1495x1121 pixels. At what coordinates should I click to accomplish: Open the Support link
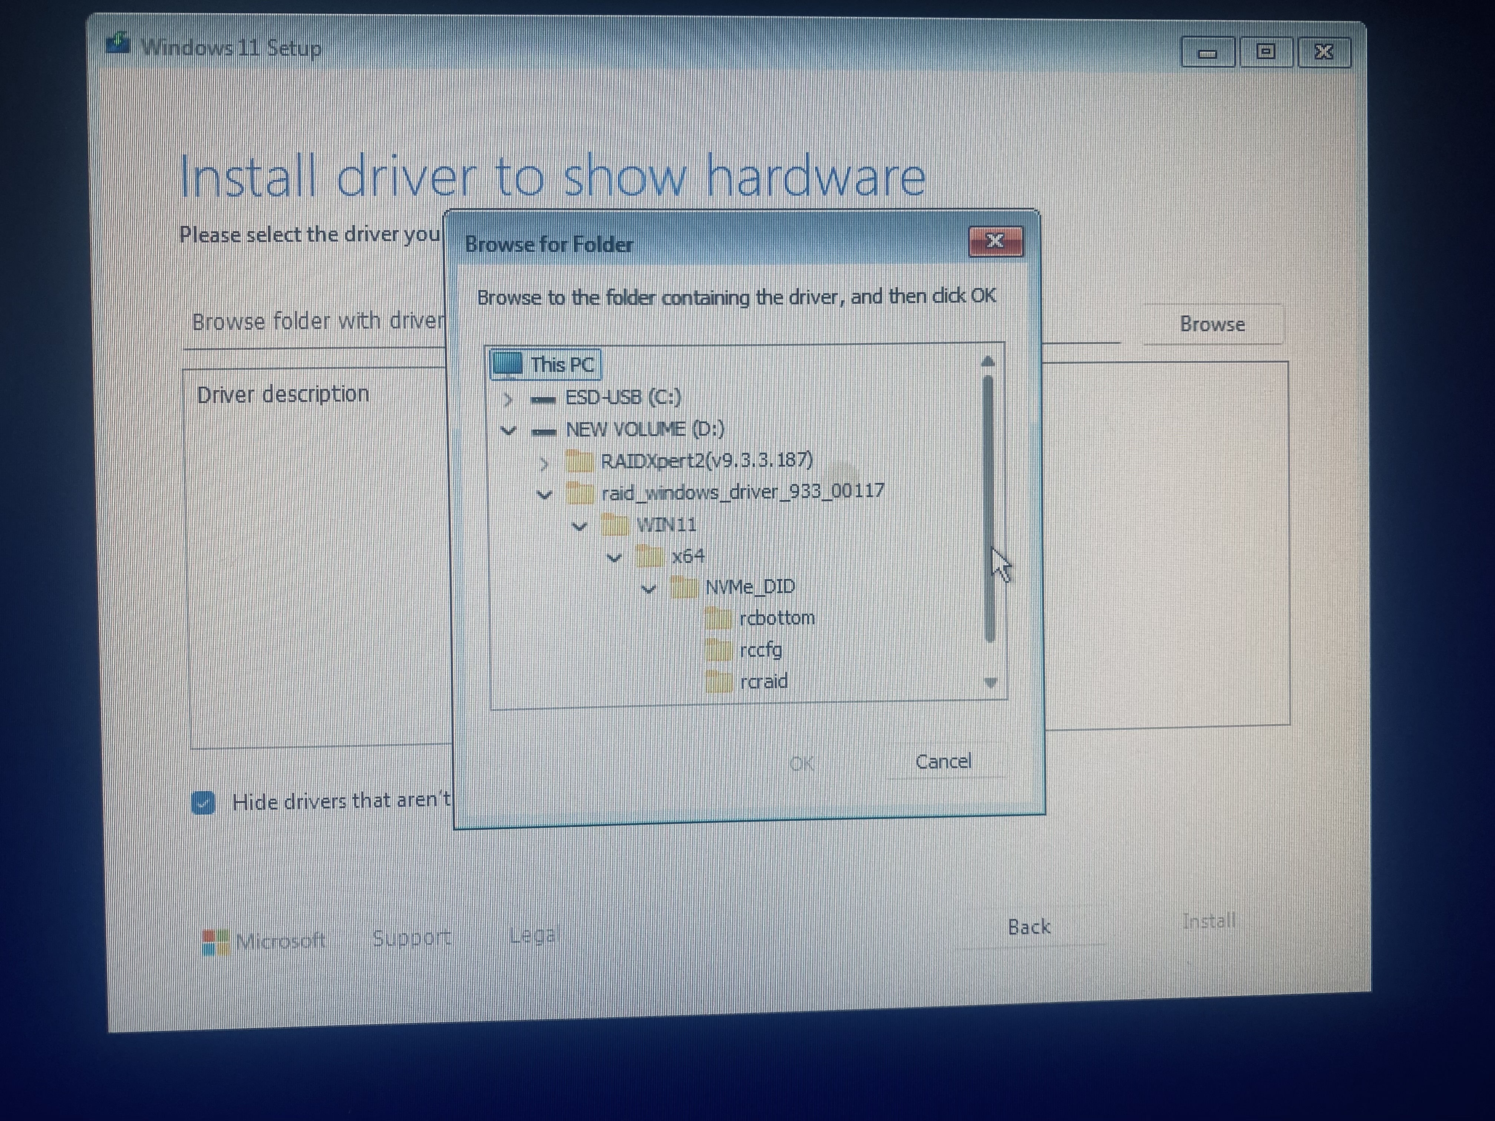tap(411, 938)
